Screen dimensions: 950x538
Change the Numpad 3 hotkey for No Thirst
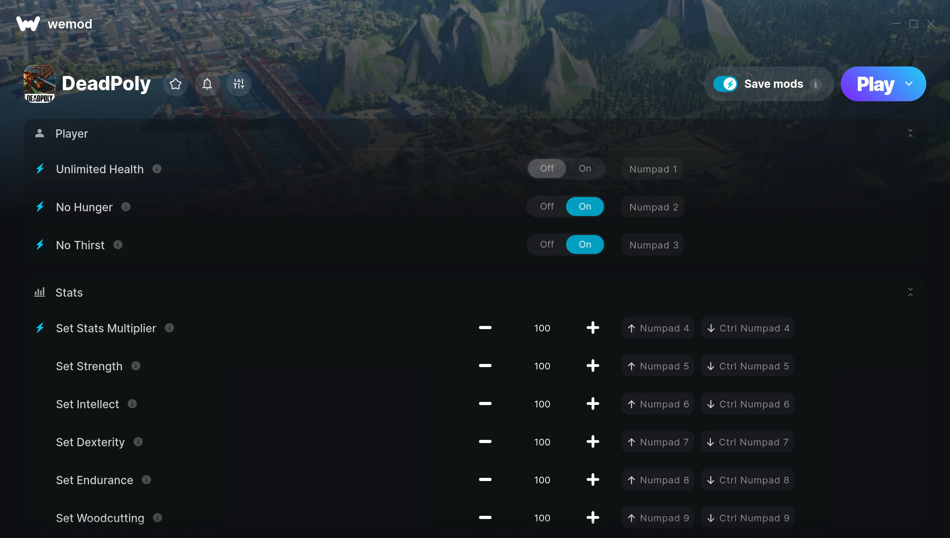click(x=653, y=245)
